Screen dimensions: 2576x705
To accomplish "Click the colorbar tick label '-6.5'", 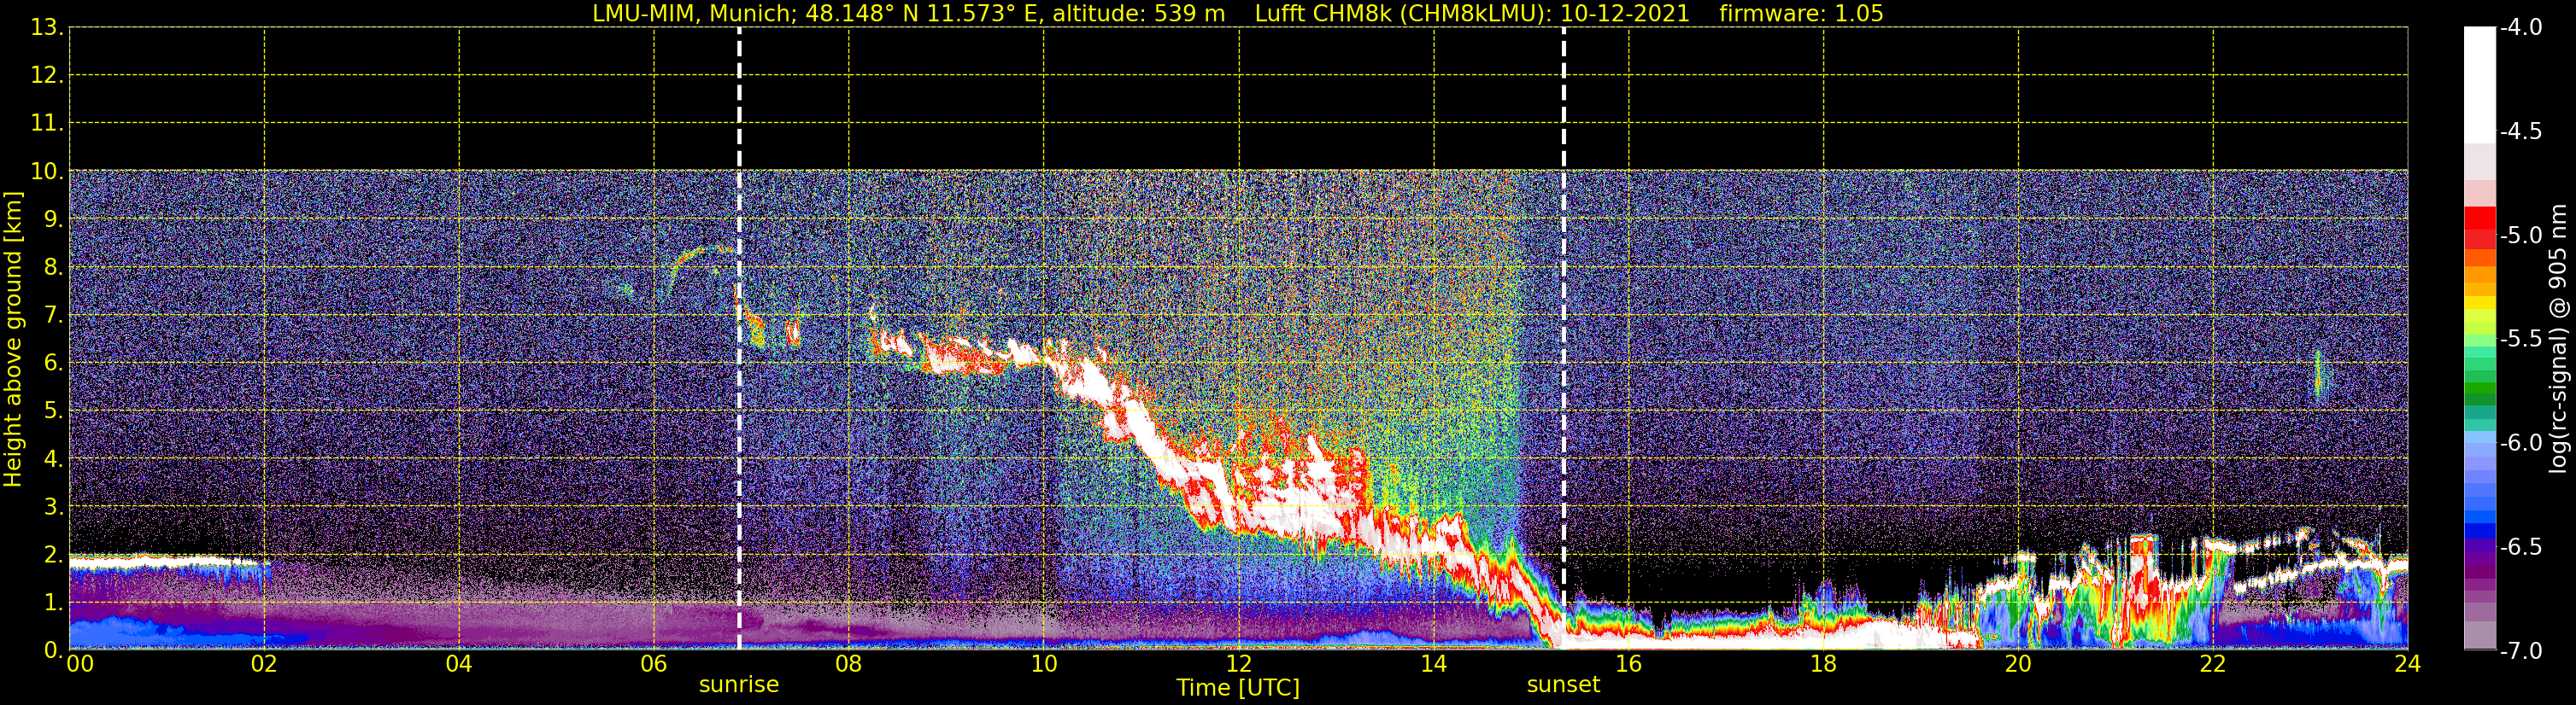I will [2520, 547].
